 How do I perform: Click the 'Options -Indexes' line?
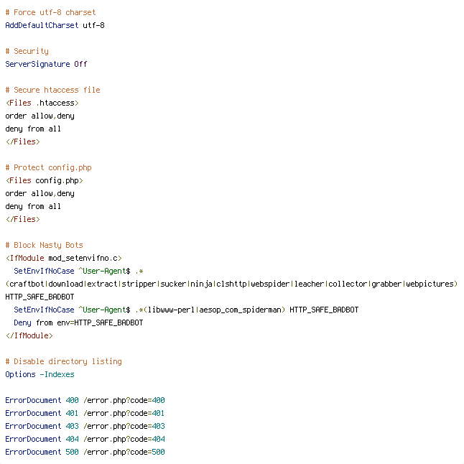pyautogui.click(x=40, y=375)
